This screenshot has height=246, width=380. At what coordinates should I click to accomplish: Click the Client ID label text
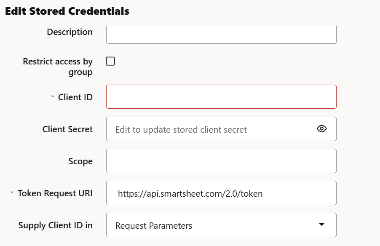point(75,97)
